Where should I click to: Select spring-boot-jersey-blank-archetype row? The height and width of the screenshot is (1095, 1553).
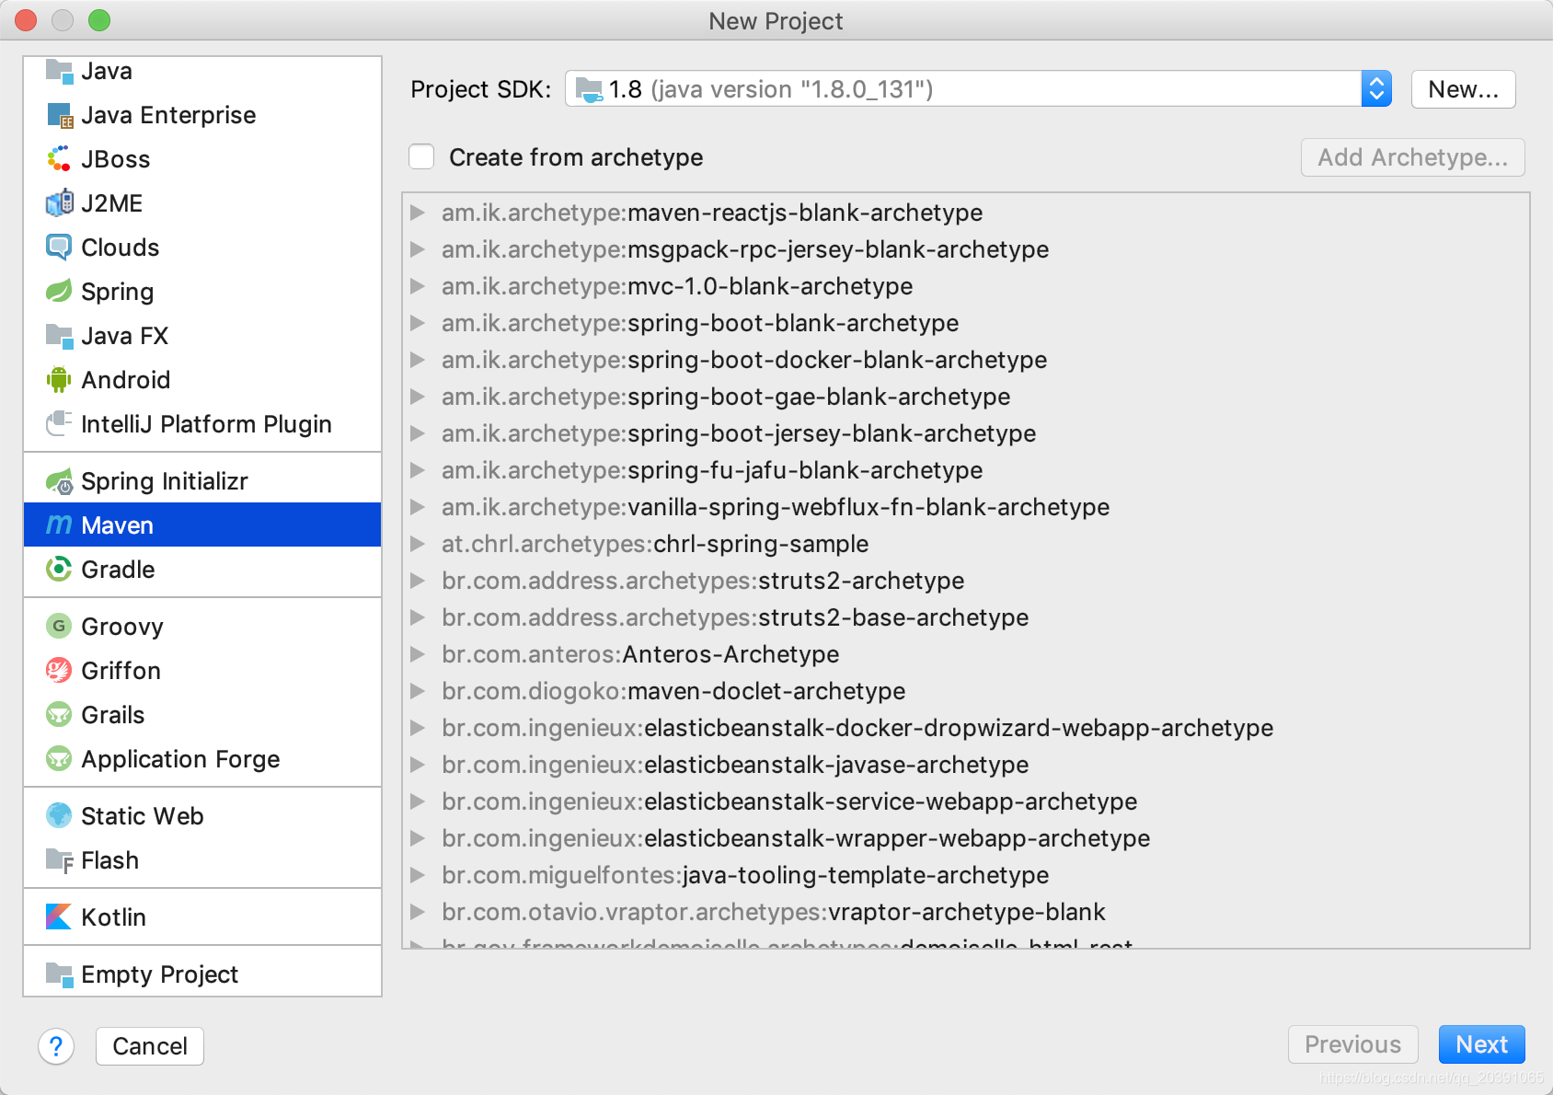coord(965,433)
